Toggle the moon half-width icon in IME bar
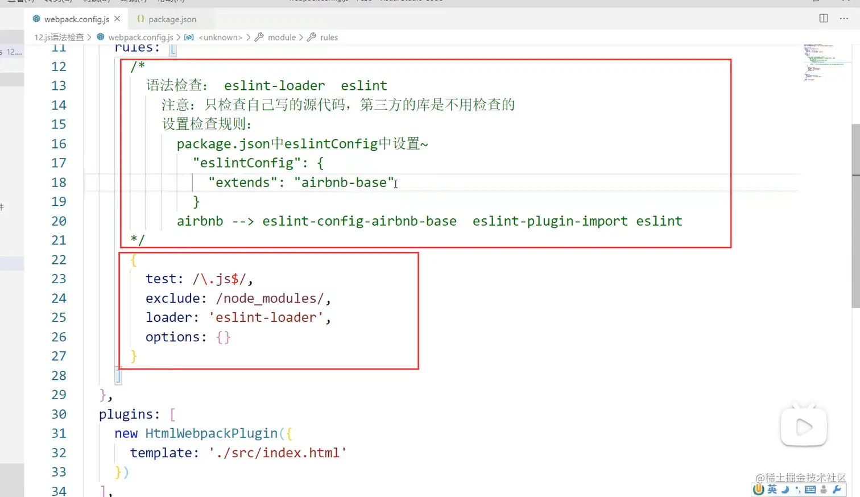 point(785,490)
